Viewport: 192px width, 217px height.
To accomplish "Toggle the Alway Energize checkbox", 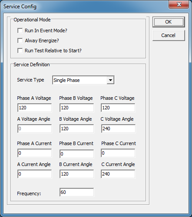I will 20,41.
